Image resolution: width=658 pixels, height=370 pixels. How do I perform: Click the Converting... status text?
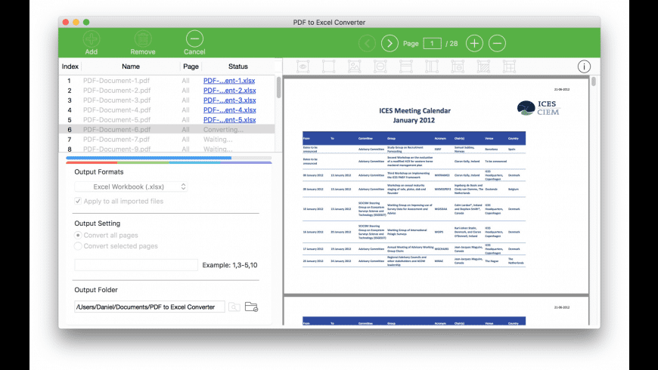tap(223, 129)
